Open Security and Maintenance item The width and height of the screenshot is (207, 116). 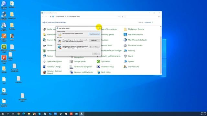tap(111, 56)
